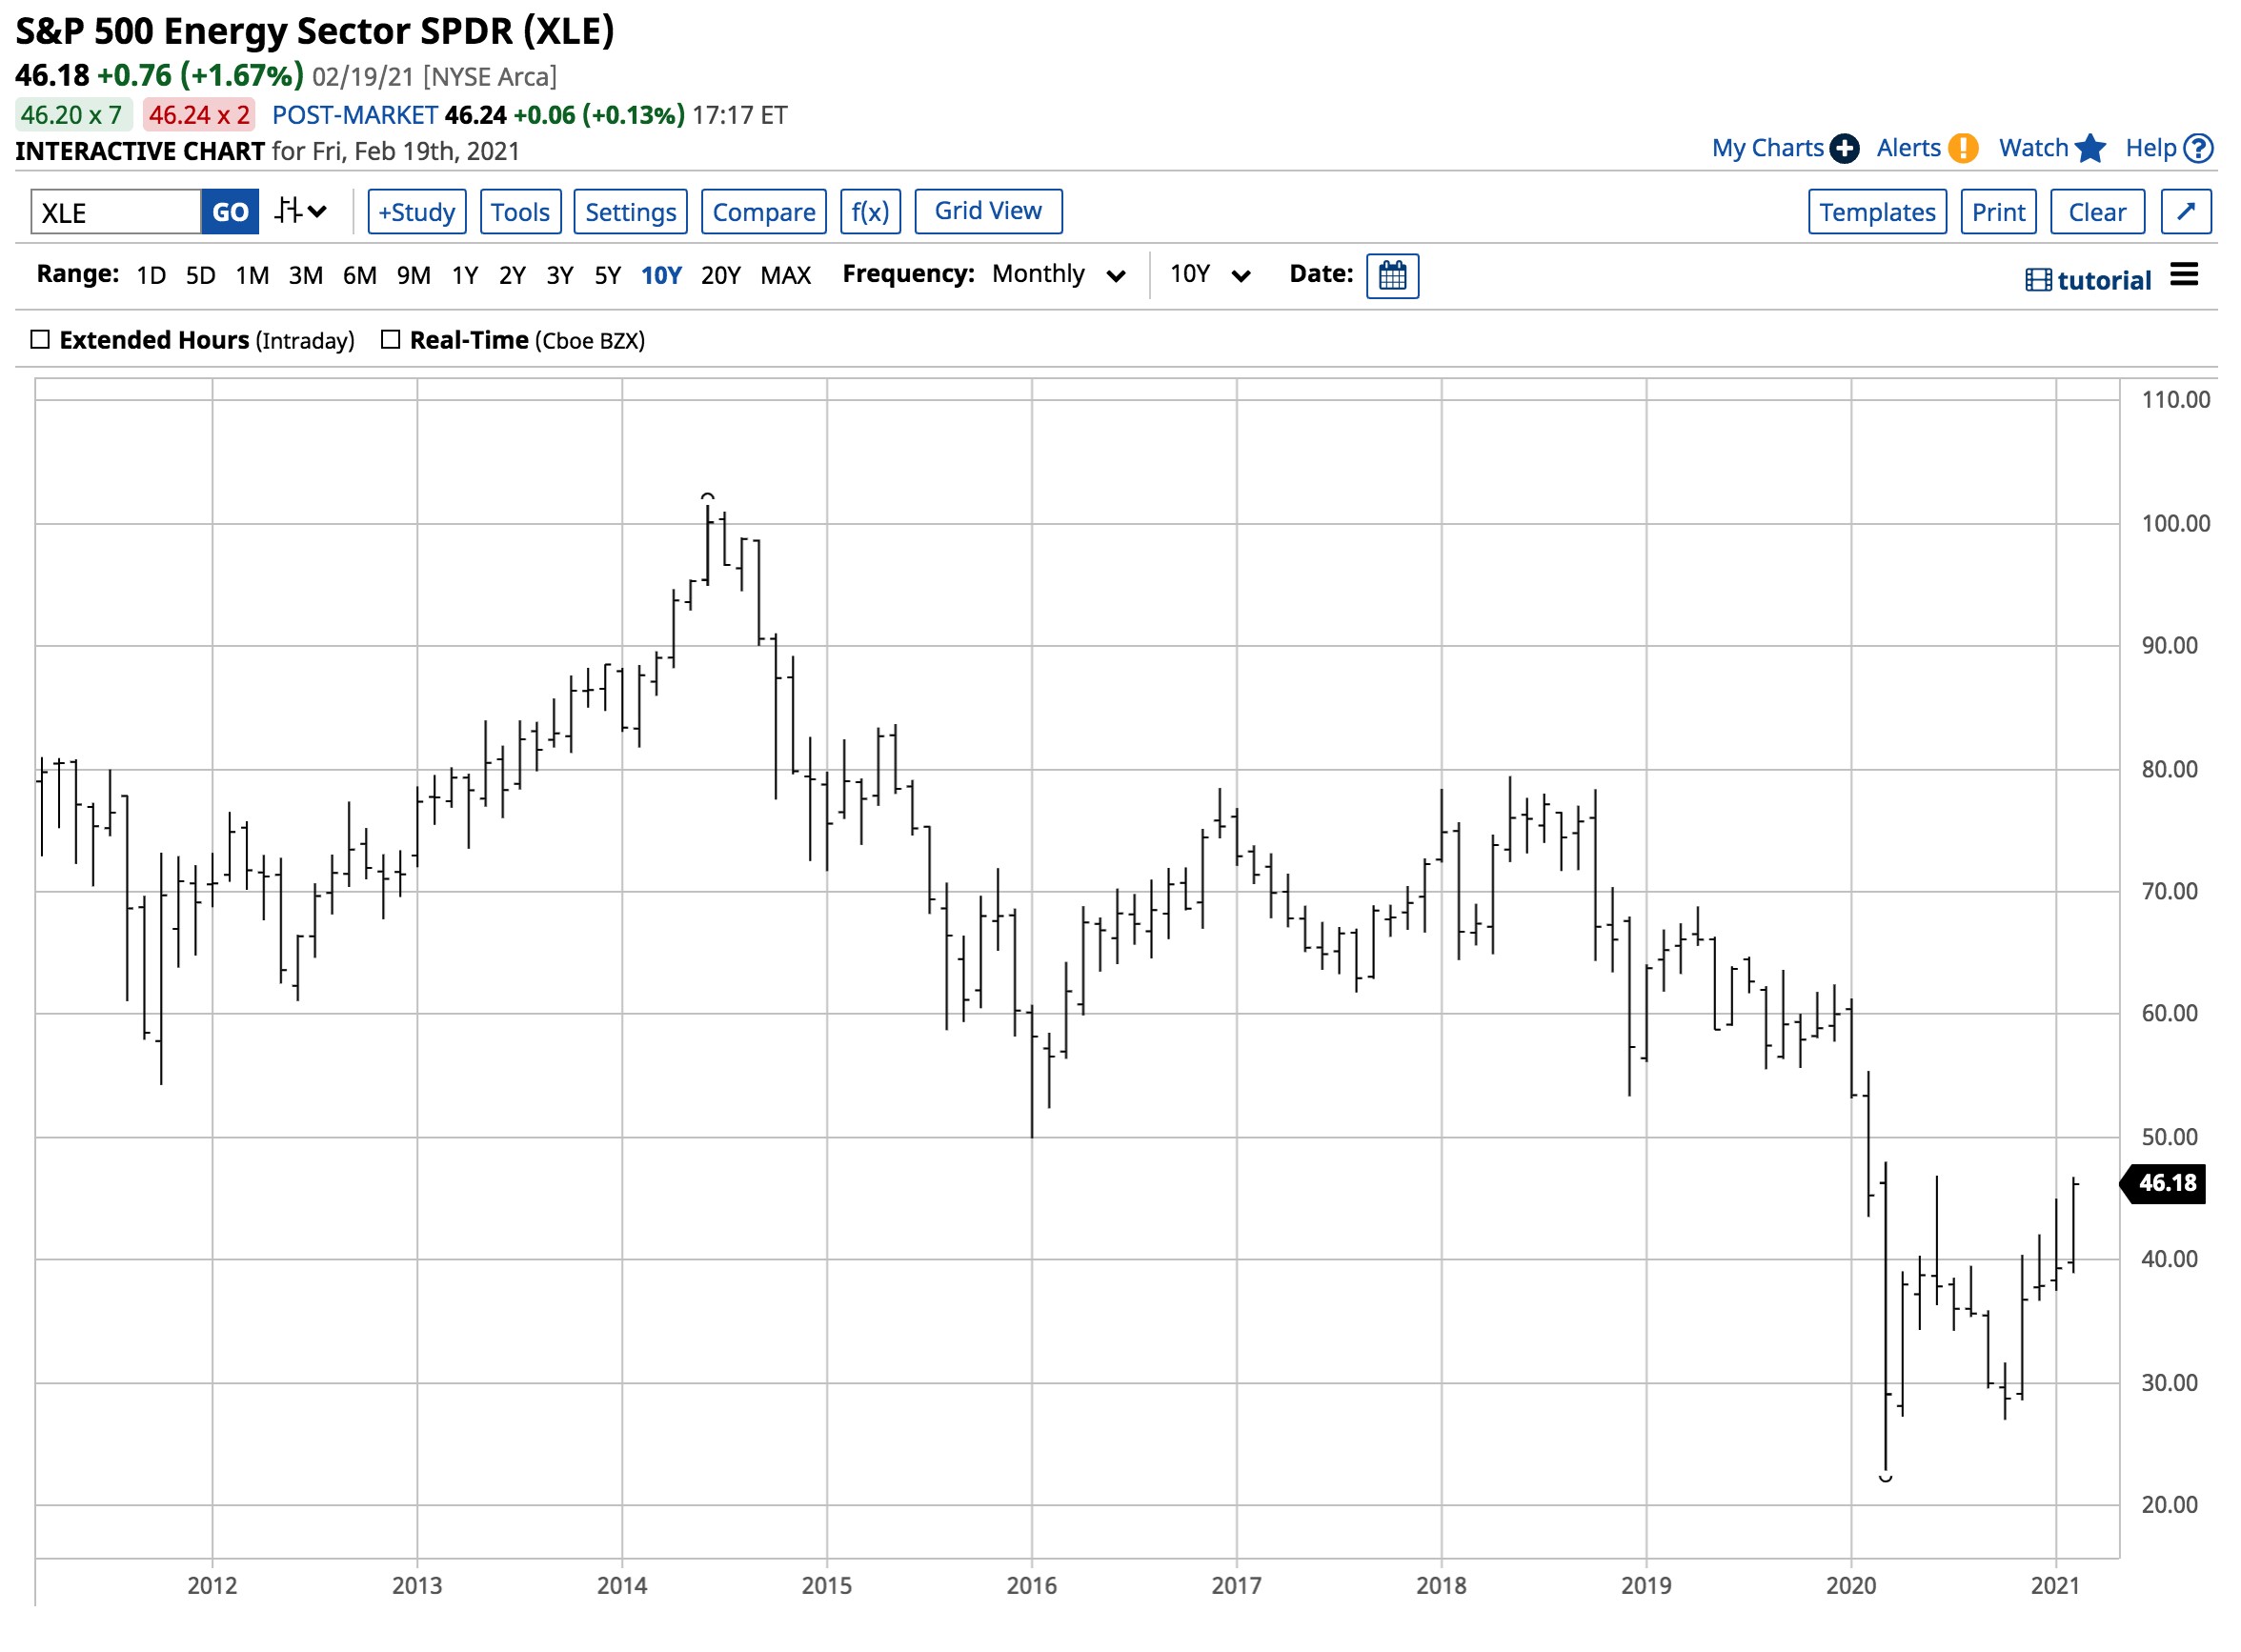Click the S&P 500 Energy Sector SPDR title
This screenshot has width=2241, height=1652.
314,32
